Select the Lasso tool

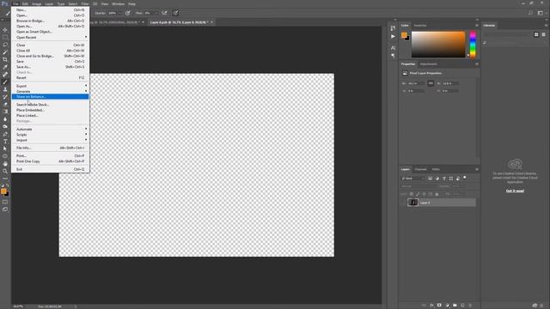click(5, 45)
